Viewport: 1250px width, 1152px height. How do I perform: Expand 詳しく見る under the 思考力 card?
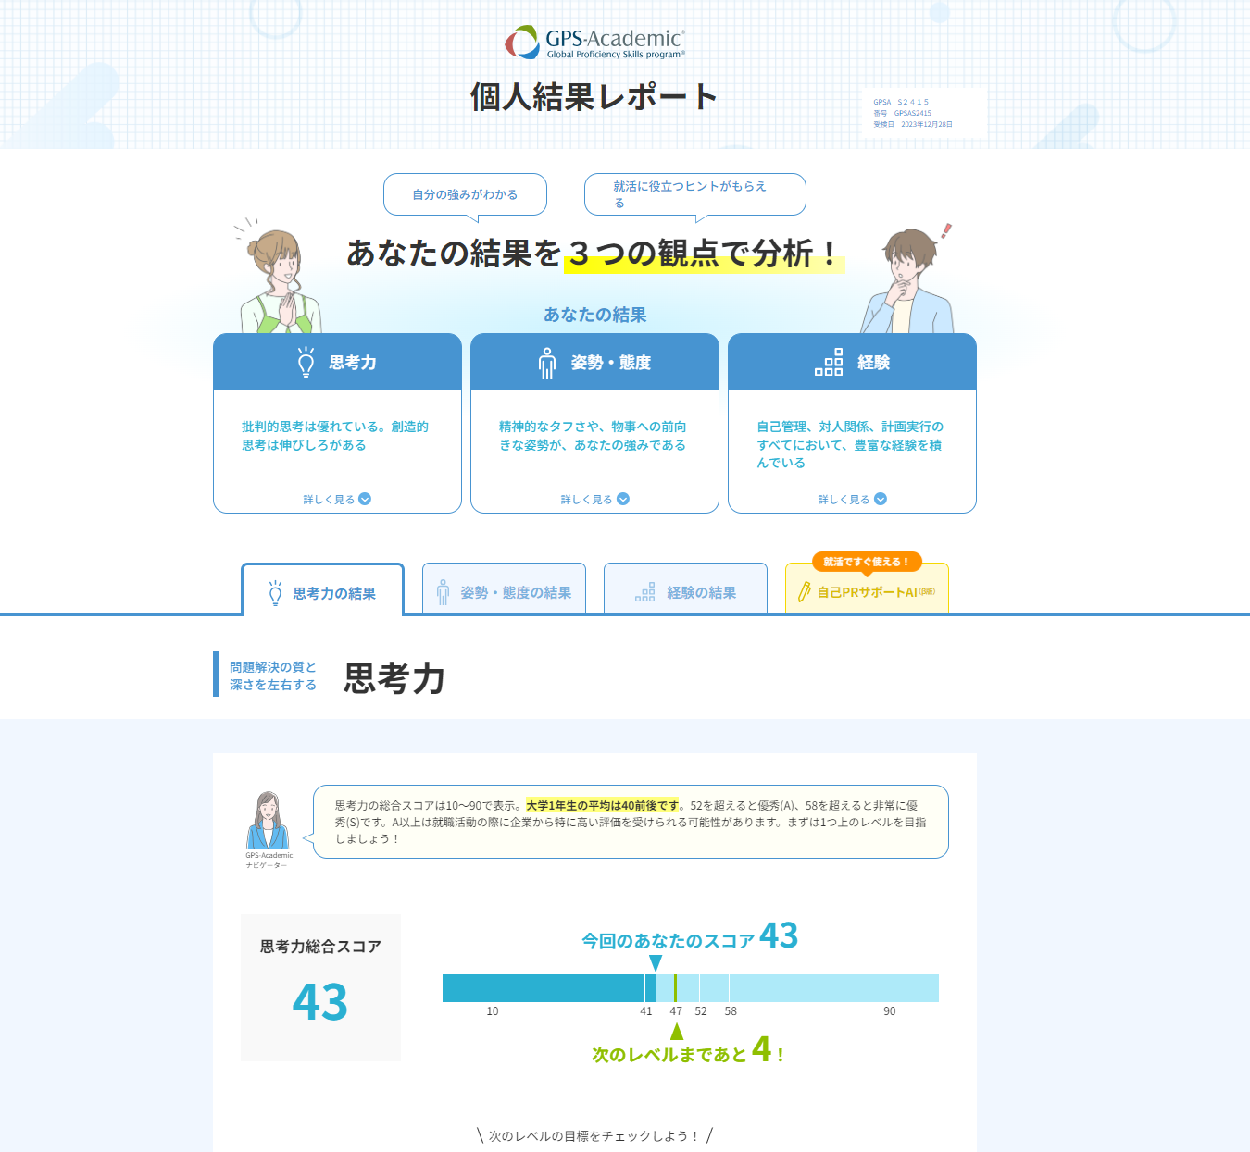(x=337, y=499)
